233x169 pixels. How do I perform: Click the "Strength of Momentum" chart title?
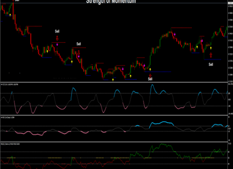click(x=111, y=2)
